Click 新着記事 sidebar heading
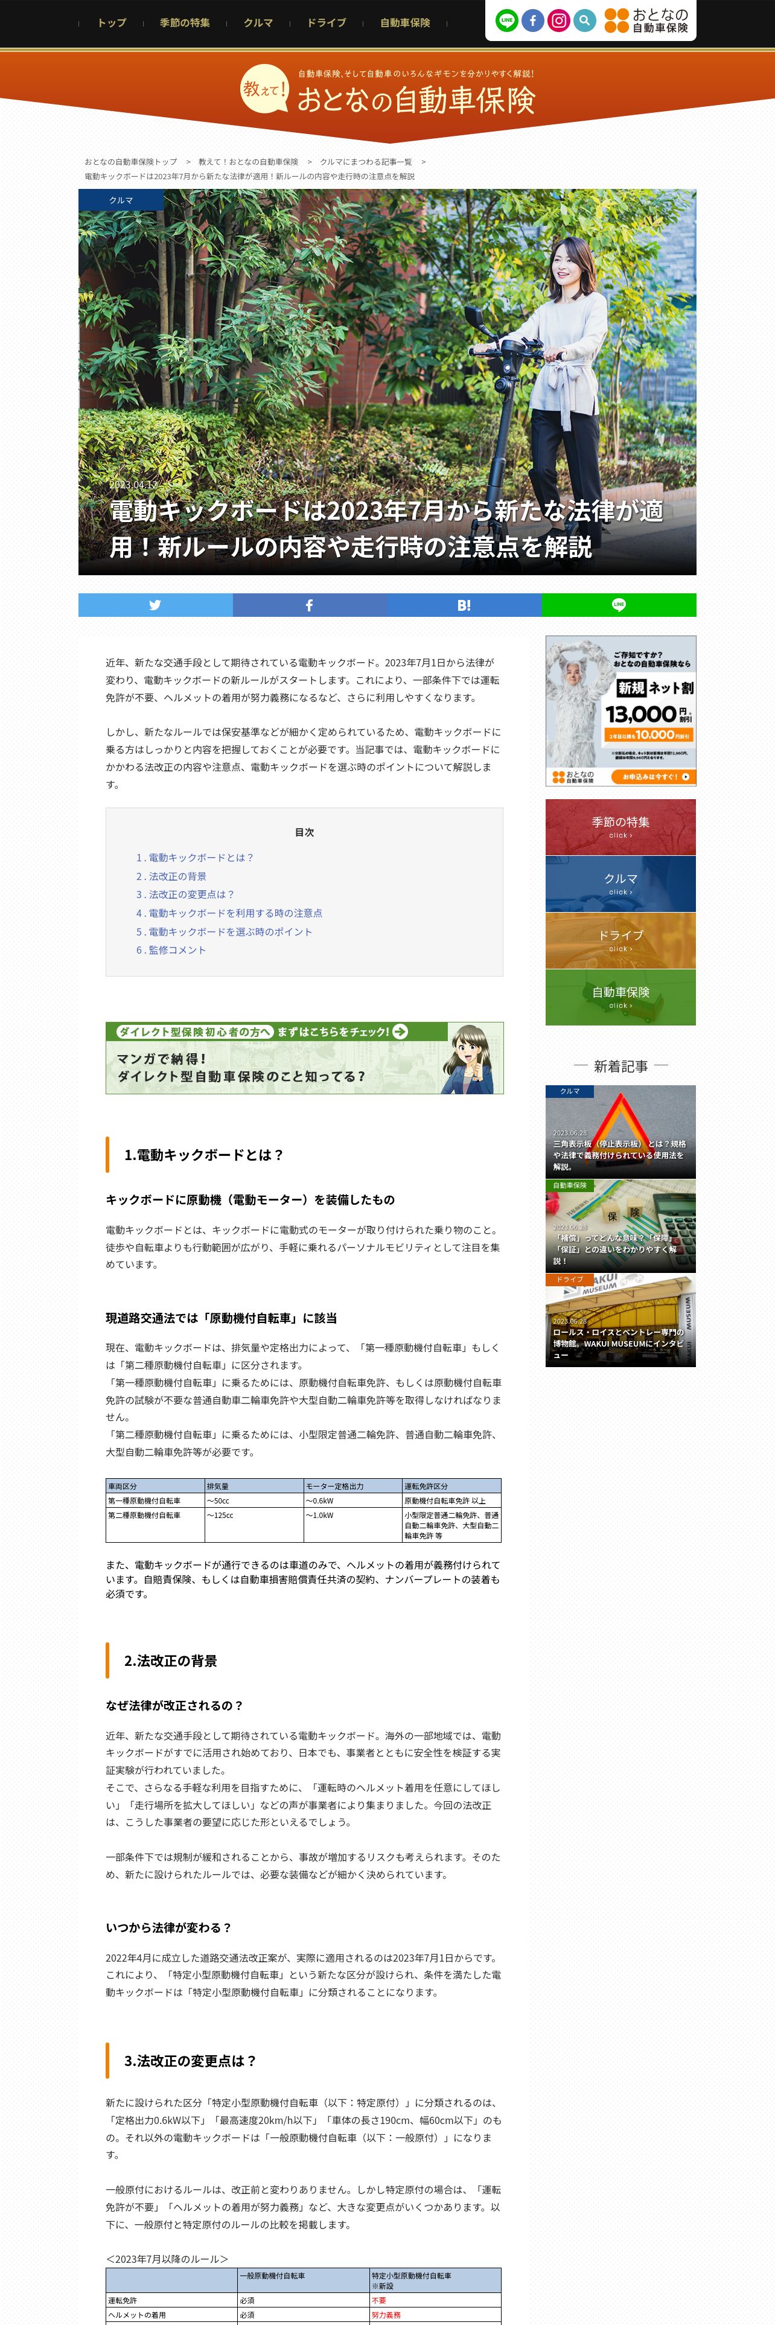 click(x=620, y=1066)
